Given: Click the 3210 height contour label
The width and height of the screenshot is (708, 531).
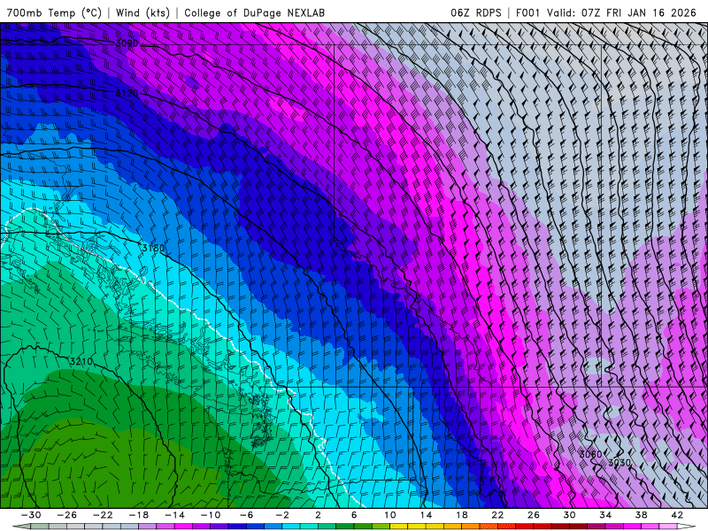Looking at the screenshot, I should [81, 361].
